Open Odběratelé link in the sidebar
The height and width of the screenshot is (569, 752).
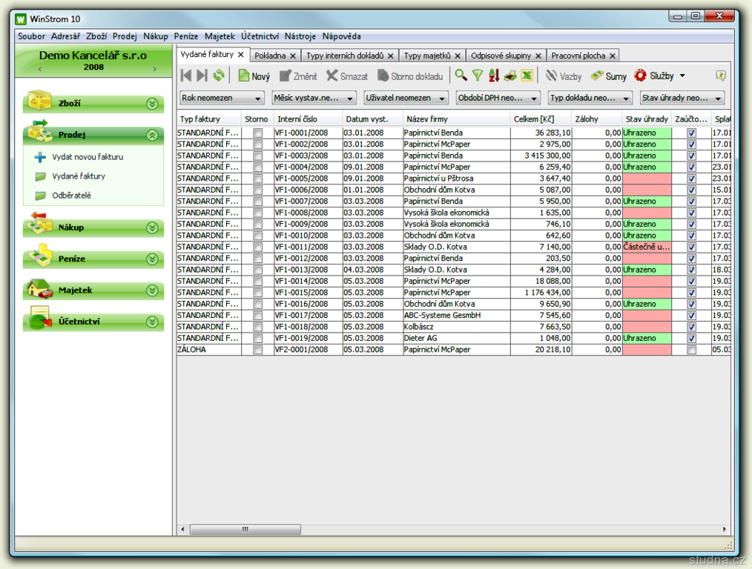point(71,196)
